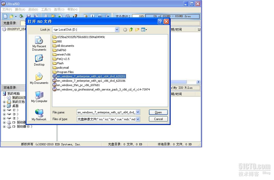The height and width of the screenshot is (180, 274).
Task: Click the exit toolbar icon right of help
Action: click(x=107, y=16)
